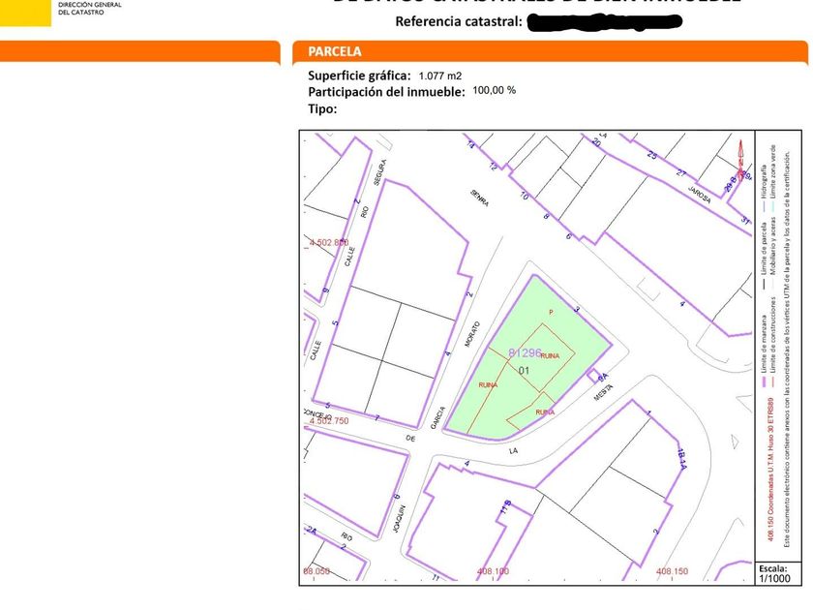This screenshot has width=813, height=610.
Task: Click the 'JAROSA' street label
Action: (700, 194)
